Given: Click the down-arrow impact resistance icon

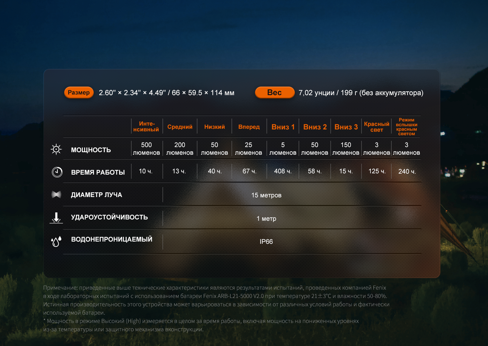Looking at the screenshot, I should [x=56, y=218].
